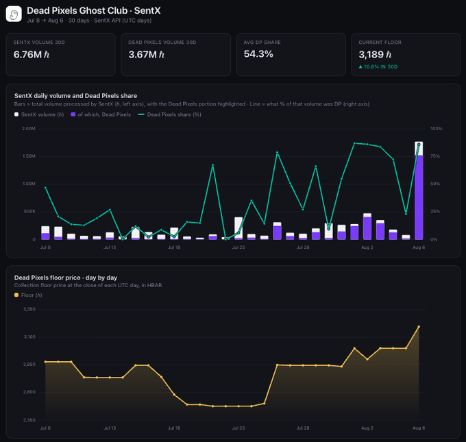Viewport: 466px width, 442px height.
Task: Click the 54.3% share value
Action: click(x=258, y=54)
